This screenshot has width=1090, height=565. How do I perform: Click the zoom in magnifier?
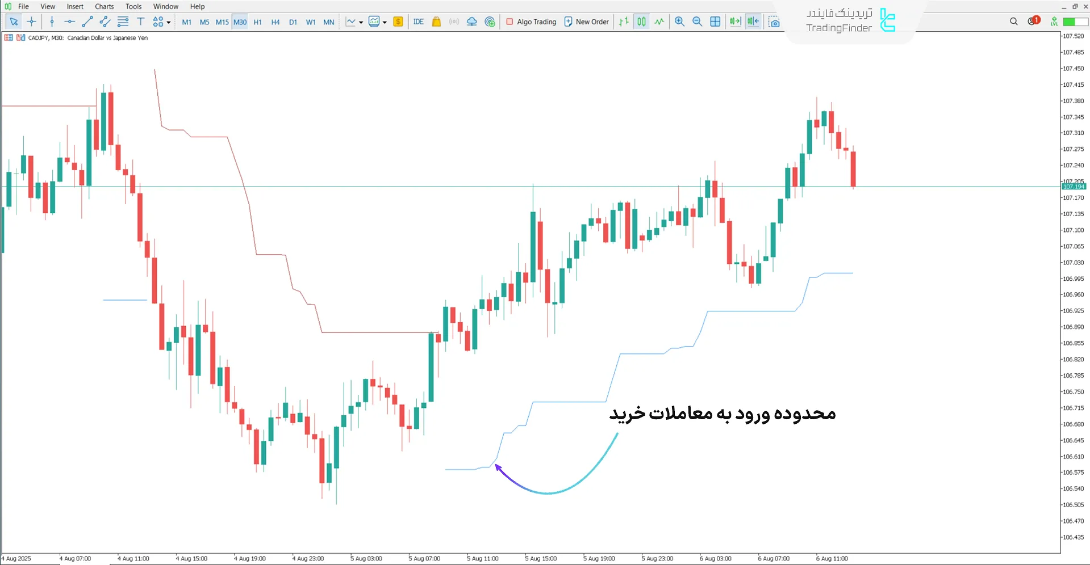(679, 22)
